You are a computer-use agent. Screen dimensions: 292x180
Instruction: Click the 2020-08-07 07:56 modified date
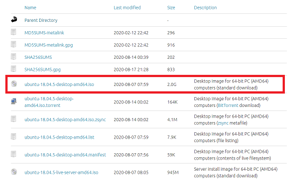coord(131,155)
